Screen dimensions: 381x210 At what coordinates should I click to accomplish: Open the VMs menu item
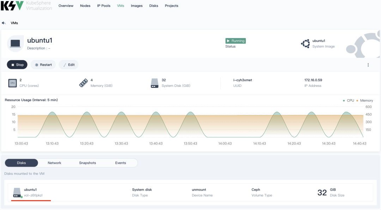121,6
